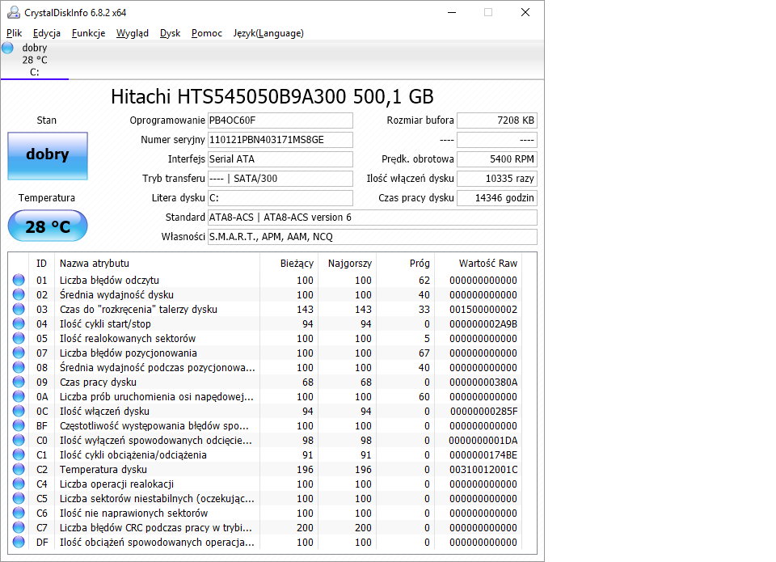
Task: Click status orb for attribute C2 Temperatura dysku
Action: [x=19, y=469]
